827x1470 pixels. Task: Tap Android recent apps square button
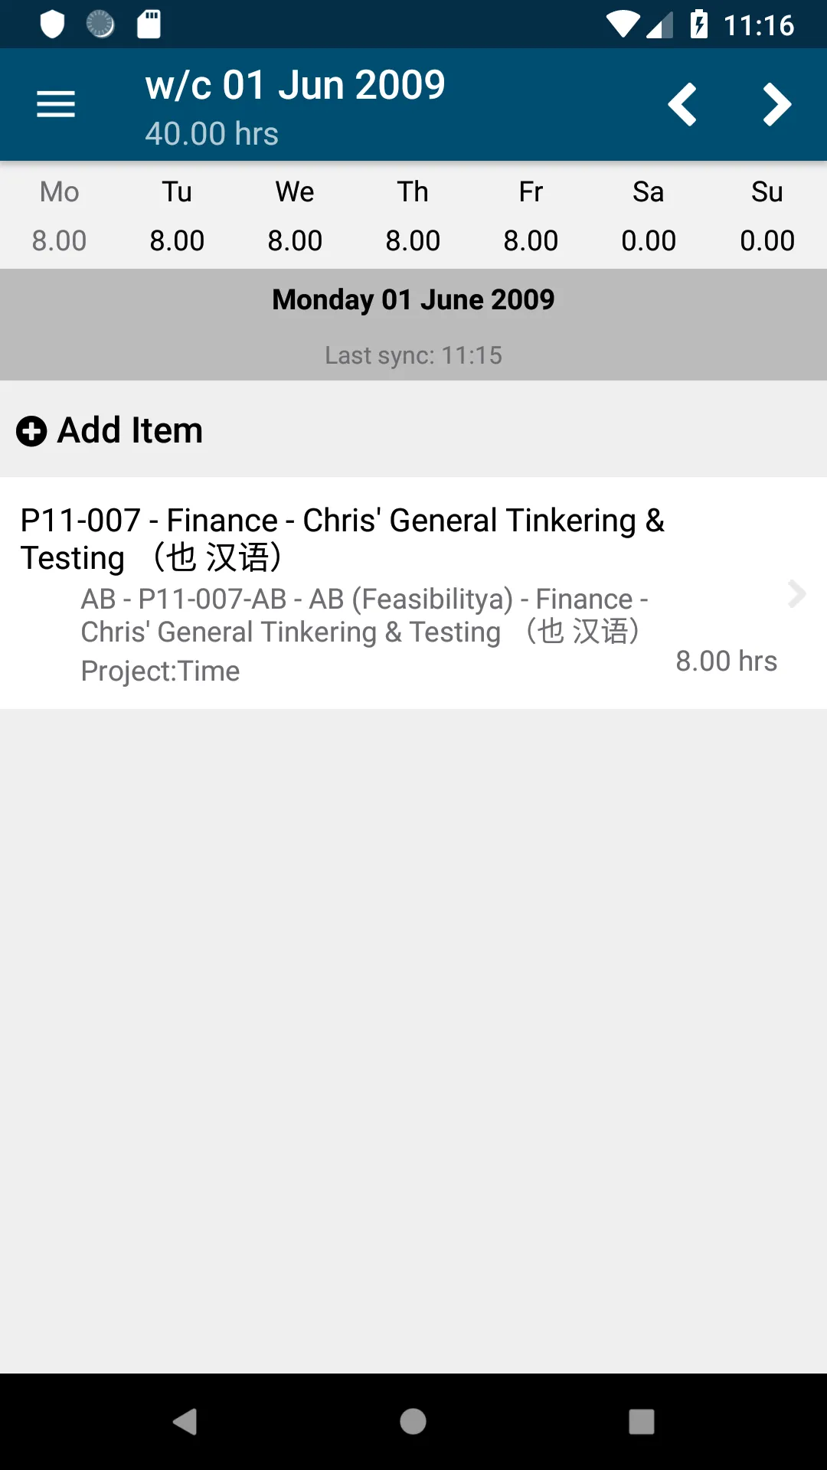[642, 1422]
